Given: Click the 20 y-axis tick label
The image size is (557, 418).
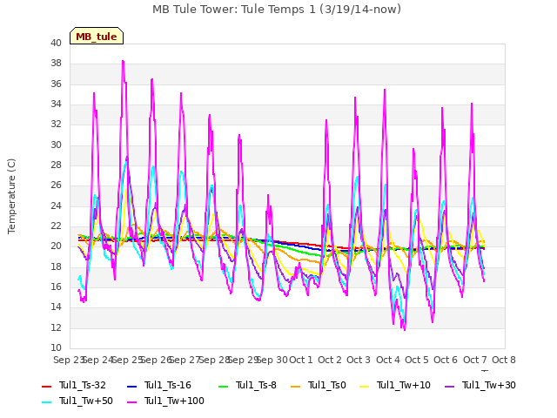Looking at the screenshot, I should [x=56, y=246].
